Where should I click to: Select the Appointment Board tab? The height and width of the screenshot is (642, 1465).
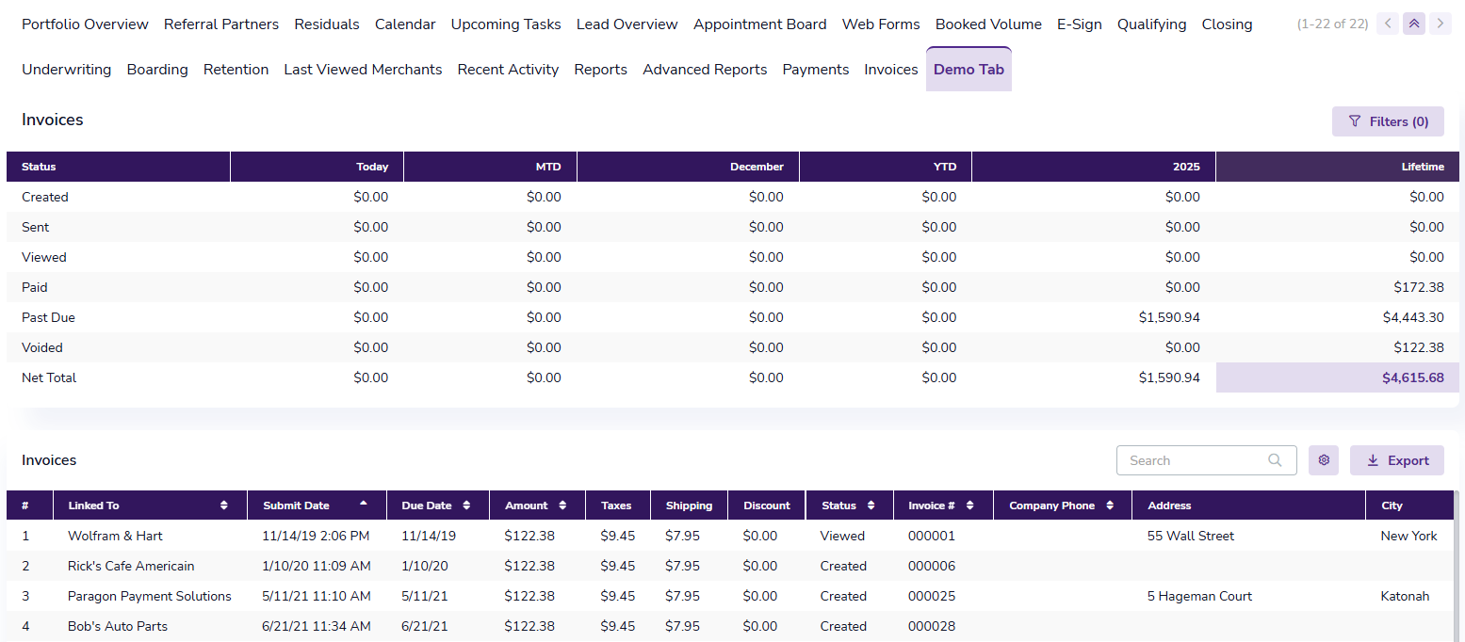[759, 24]
